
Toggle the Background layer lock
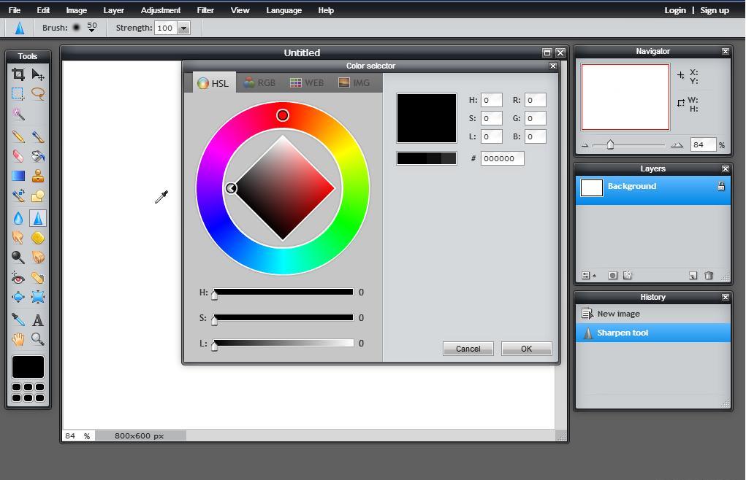click(x=721, y=186)
